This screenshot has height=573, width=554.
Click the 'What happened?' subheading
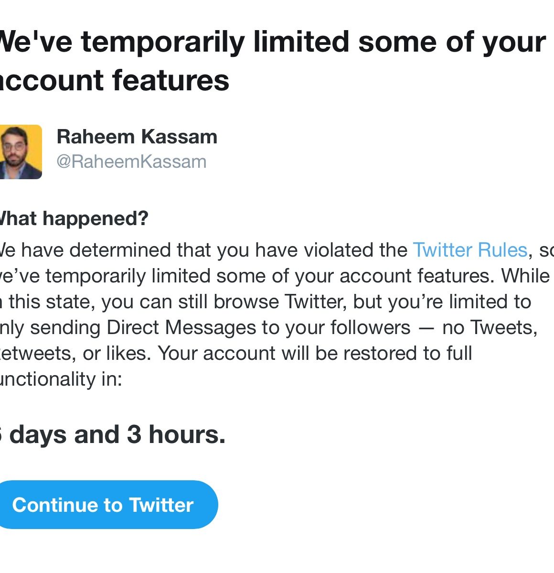[74, 218]
